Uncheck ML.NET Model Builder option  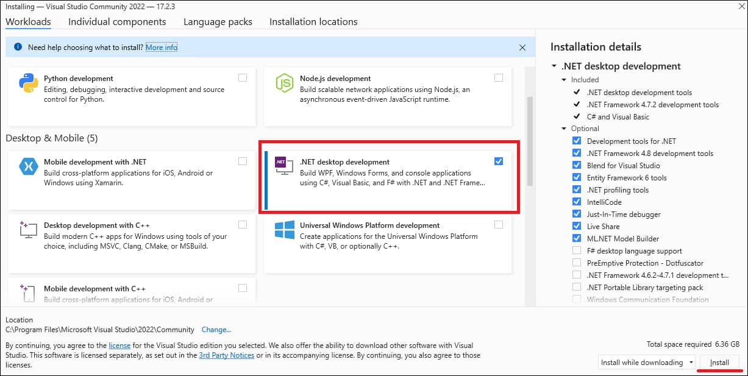(577, 238)
